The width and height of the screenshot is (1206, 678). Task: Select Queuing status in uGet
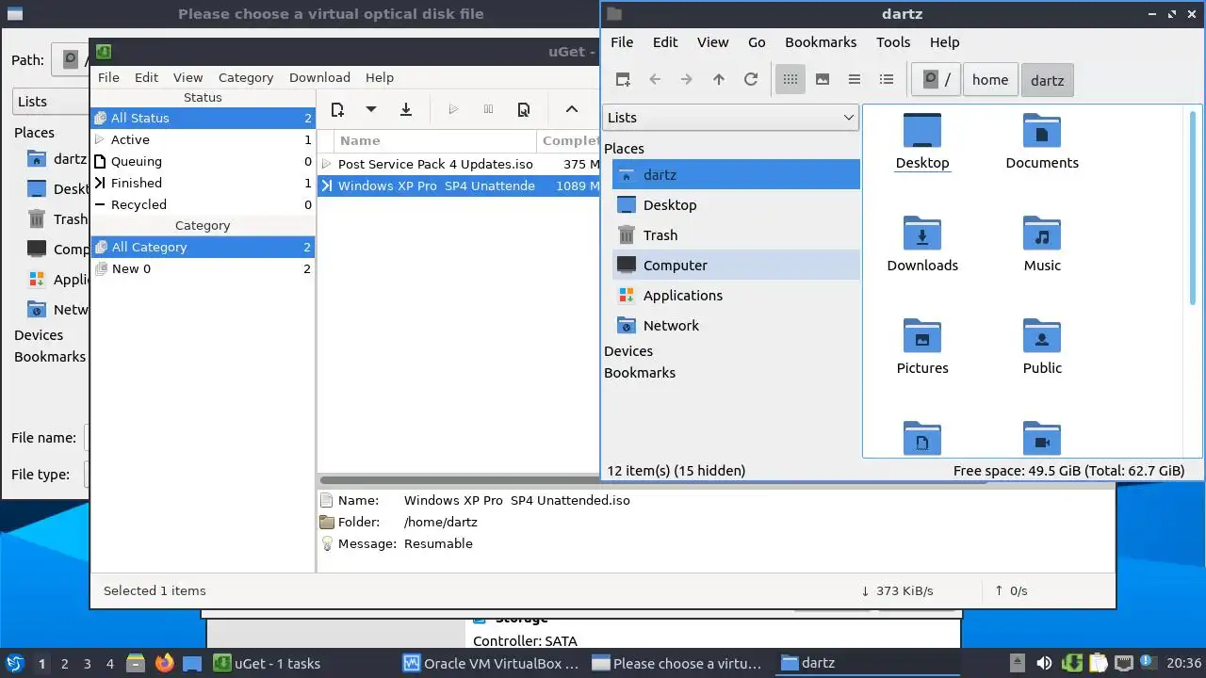(x=203, y=161)
